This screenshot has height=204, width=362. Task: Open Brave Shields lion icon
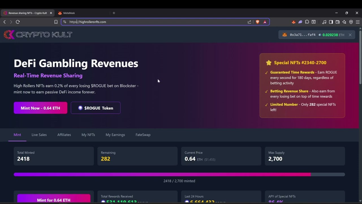tap(257, 22)
